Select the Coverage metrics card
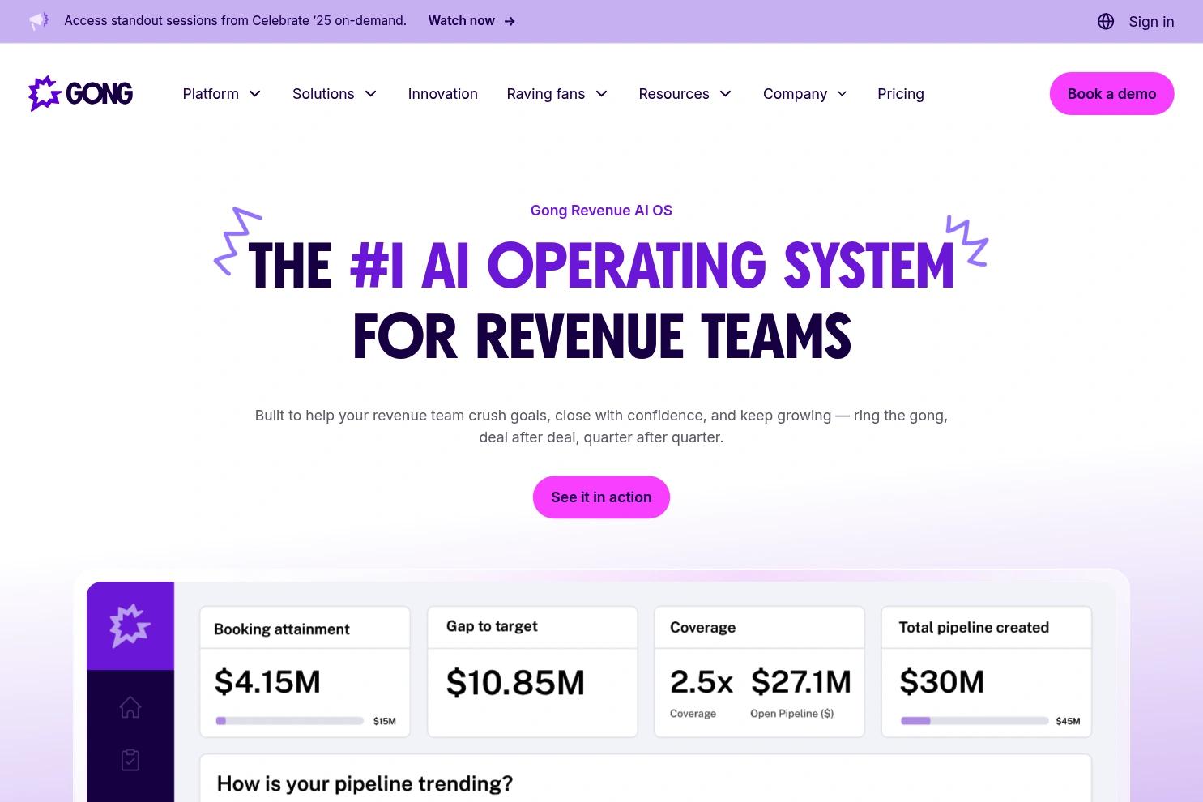The image size is (1203, 802). click(759, 672)
